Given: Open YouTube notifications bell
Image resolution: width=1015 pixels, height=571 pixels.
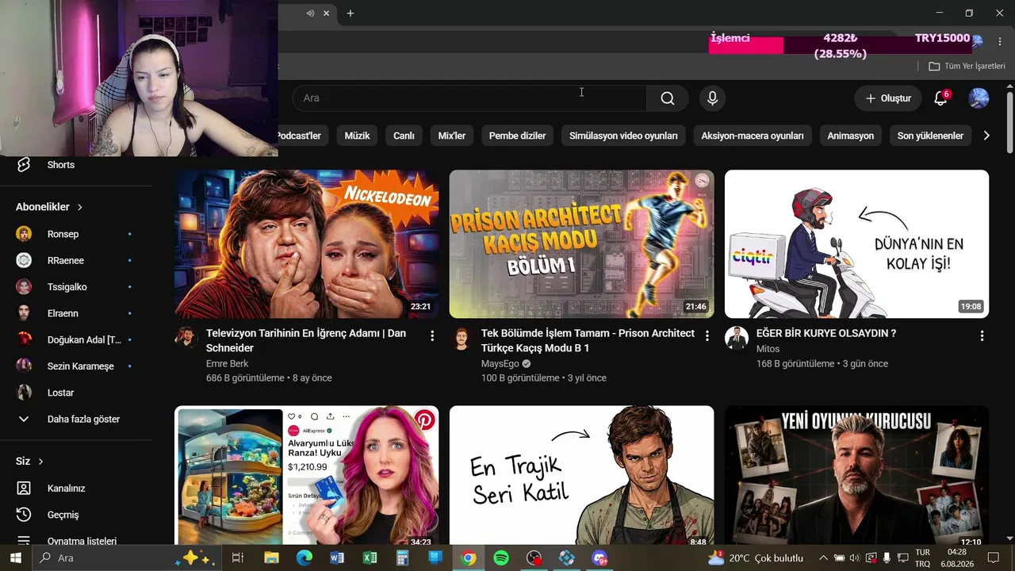Looking at the screenshot, I should tap(940, 98).
